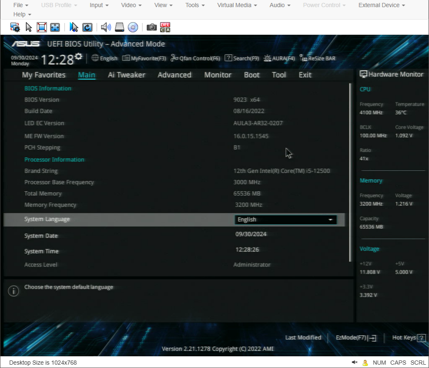The height and width of the screenshot is (368, 429).
Task: Mount media with the CD-ROM toolbar icon
Action: point(133,27)
